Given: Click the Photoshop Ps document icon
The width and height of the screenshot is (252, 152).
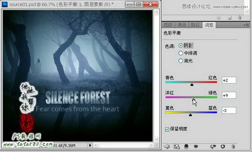Looking at the screenshot, I should pos(5,4).
